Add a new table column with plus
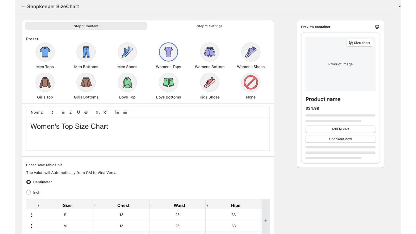The image size is (416, 234). click(265, 221)
